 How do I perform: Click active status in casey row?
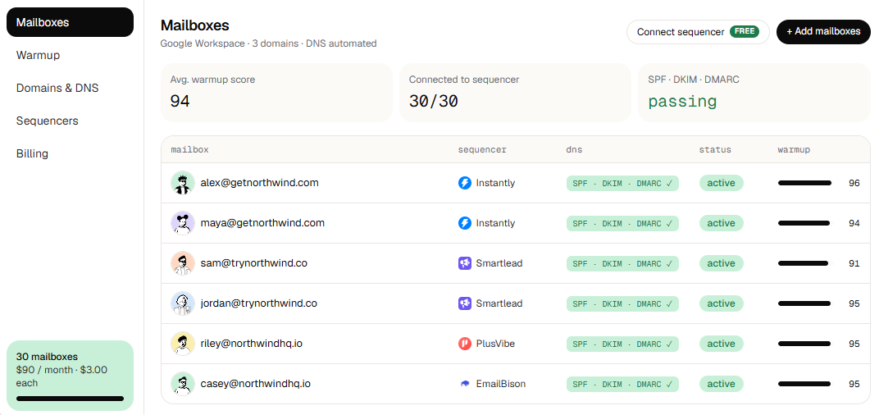point(721,384)
